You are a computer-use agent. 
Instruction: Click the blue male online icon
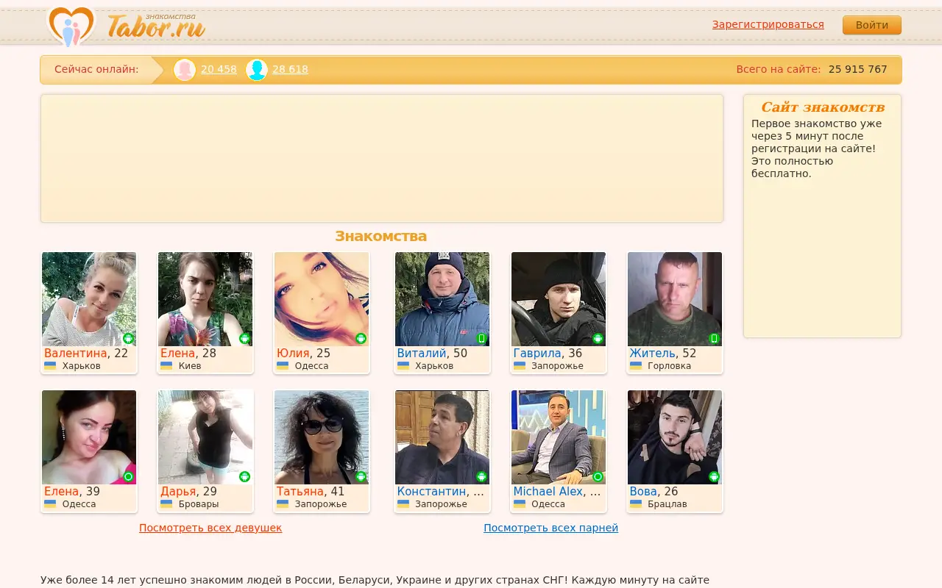pyautogui.click(x=256, y=70)
